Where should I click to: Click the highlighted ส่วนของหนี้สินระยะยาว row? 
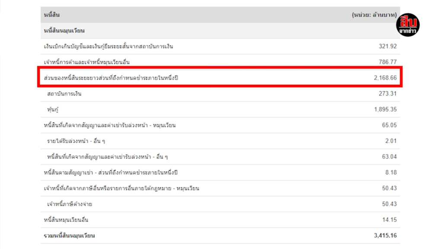220,77
